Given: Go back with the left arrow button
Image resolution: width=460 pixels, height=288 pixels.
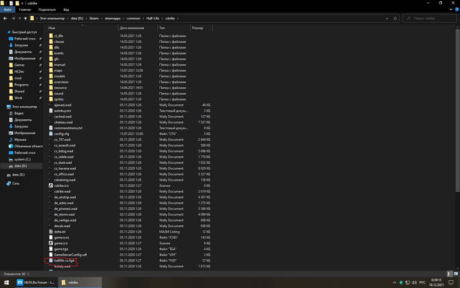Looking at the screenshot, I should 5,18.
